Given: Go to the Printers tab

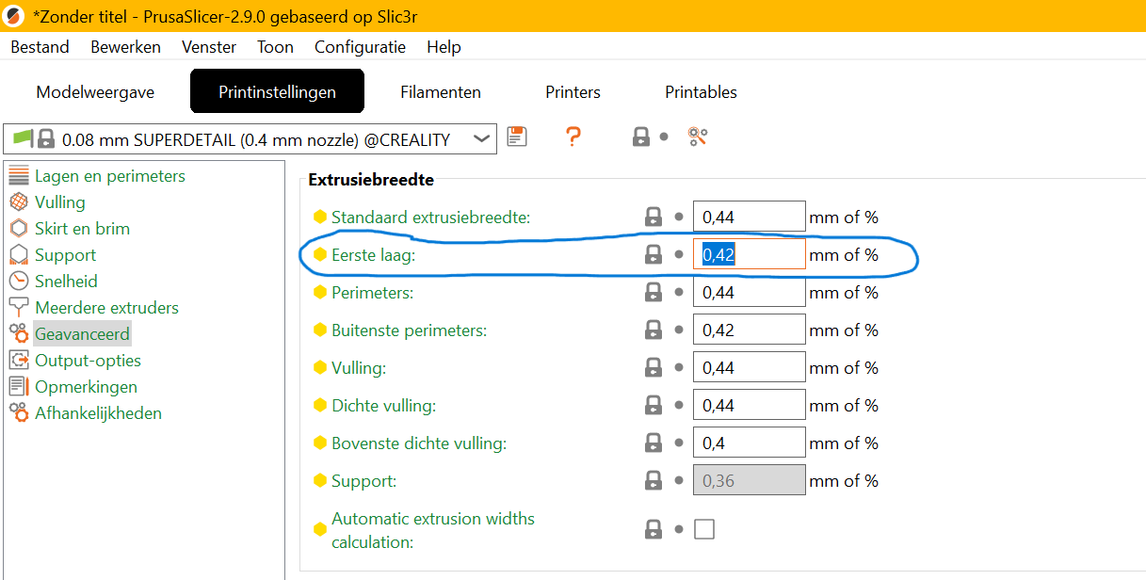Looking at the screenshot, I should [x=573, y=92].
